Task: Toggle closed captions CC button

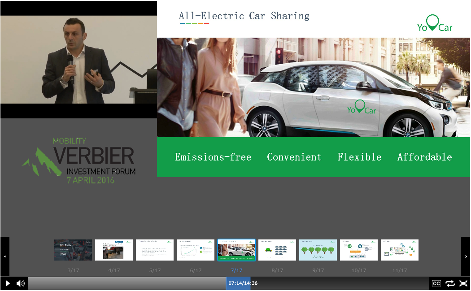Action: tap(436, 283)
